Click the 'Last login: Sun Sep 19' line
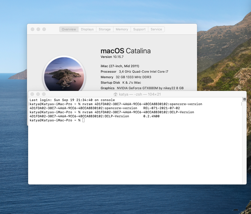Image resolution: width=251 pixels, height=214 pixels. coord(72,100)
